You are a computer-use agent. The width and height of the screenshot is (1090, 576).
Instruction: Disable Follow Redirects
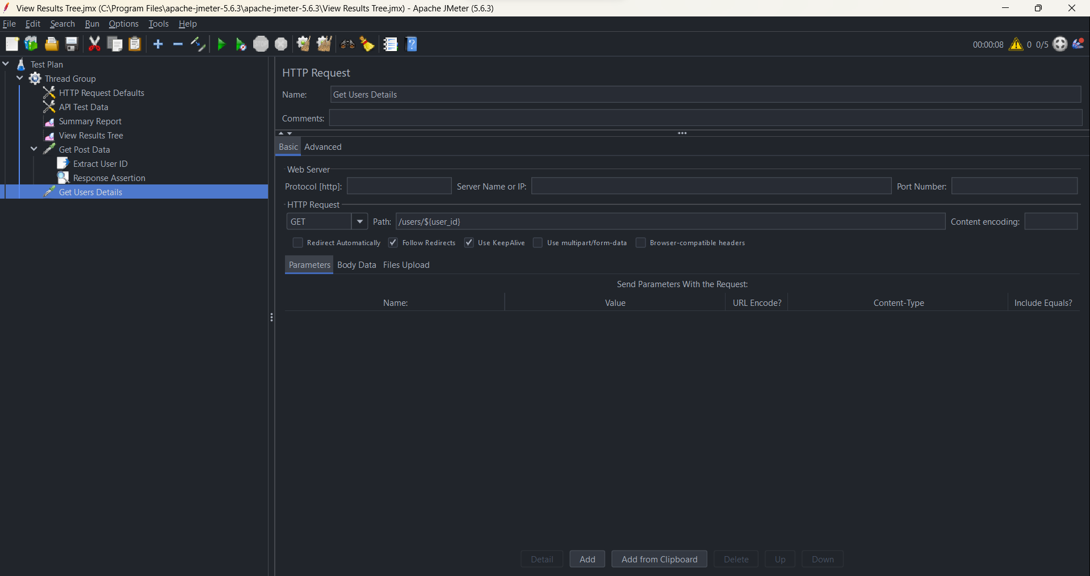click(x=393, y=242)
